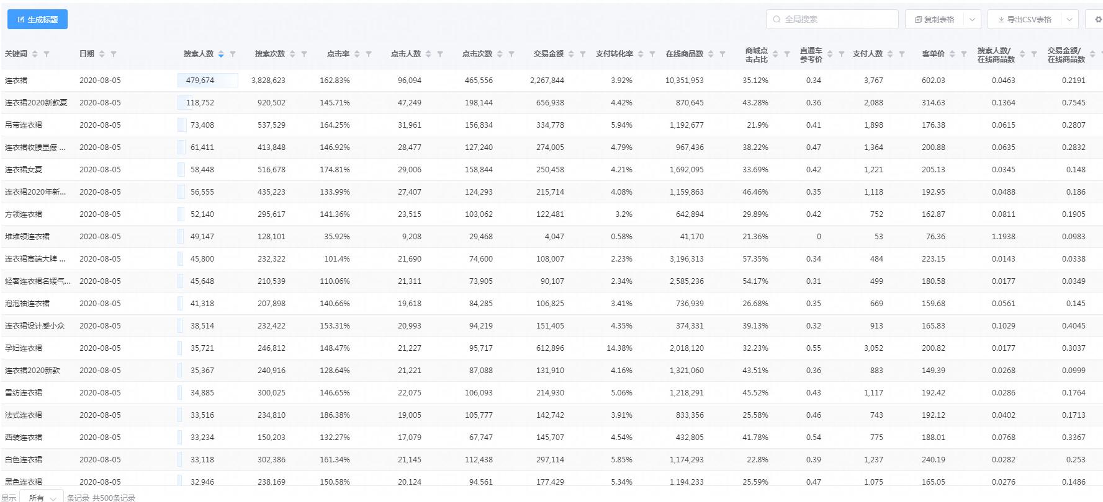Viewport: 1103px width, 502px height.
Task: Sort the 交易金额/在线商品数 column
Action: [x=1092, y=54]
